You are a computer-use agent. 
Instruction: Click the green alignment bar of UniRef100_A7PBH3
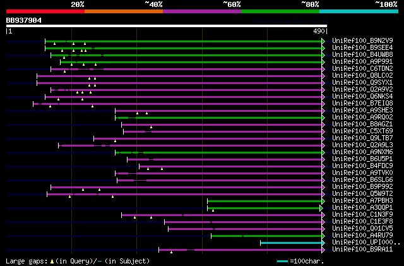[x=264, y=202]
